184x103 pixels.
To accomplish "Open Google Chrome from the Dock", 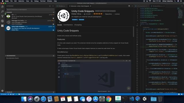I will click(x=109, y=99).
